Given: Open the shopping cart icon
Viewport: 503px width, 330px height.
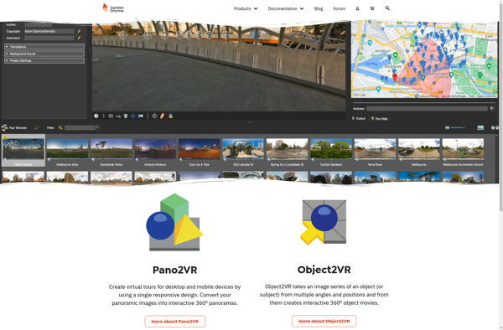Looking at the screenshot, I should point(372,8).
